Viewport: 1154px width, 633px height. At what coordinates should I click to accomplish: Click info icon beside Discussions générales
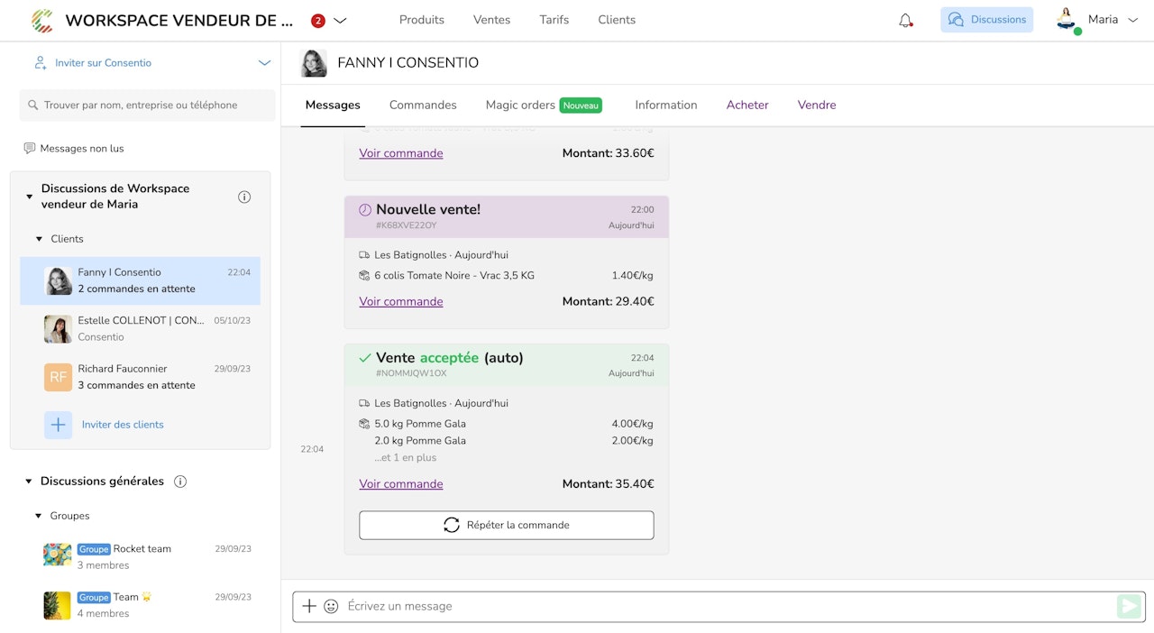click(x=180, y=482)
